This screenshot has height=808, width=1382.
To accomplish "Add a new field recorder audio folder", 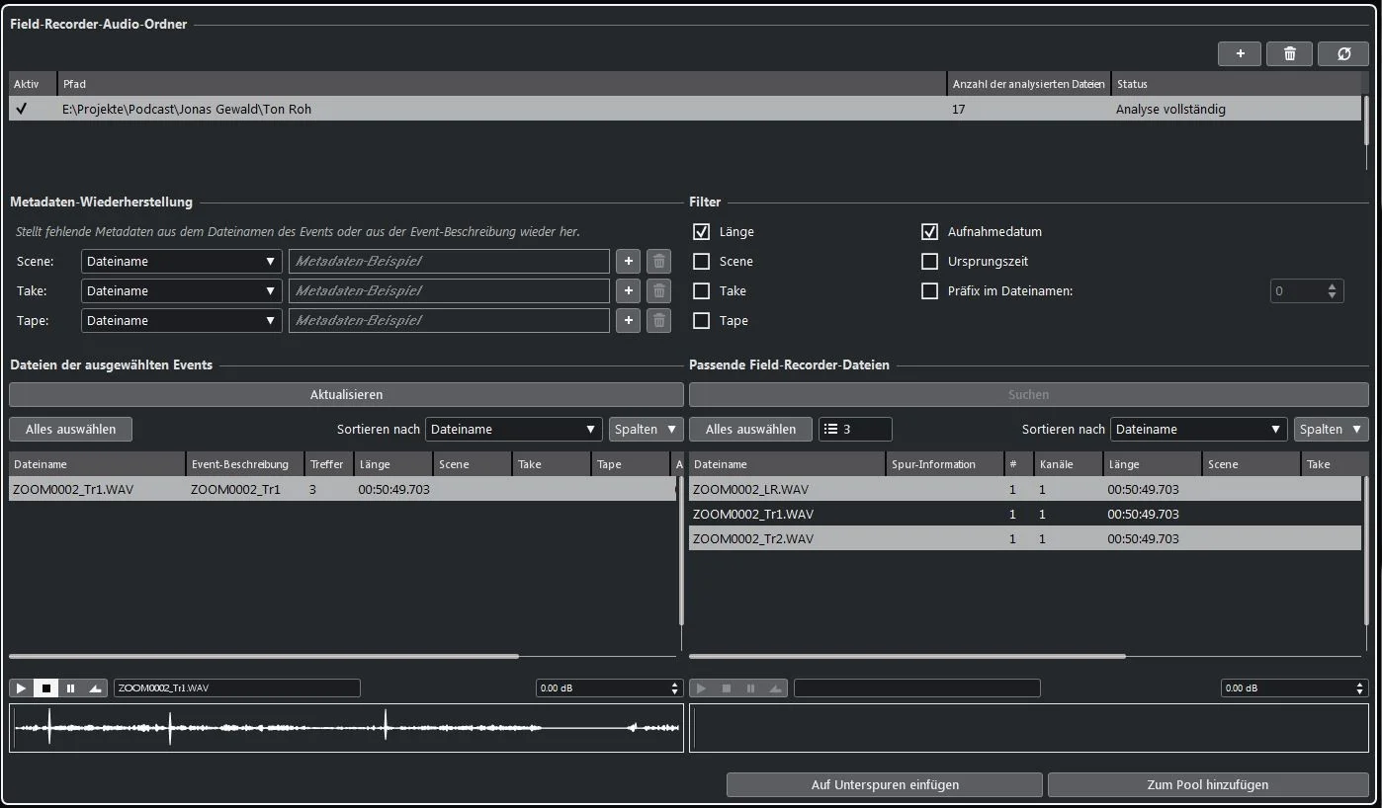I will [1240, 53].
